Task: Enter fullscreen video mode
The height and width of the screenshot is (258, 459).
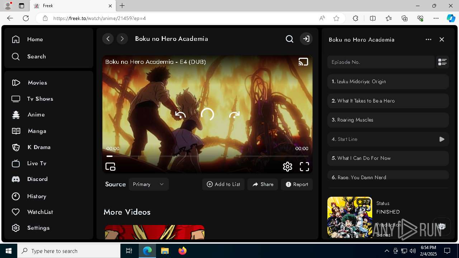Action: click(x=304, y=167)
